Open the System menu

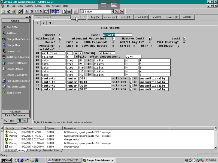point(29,6)
